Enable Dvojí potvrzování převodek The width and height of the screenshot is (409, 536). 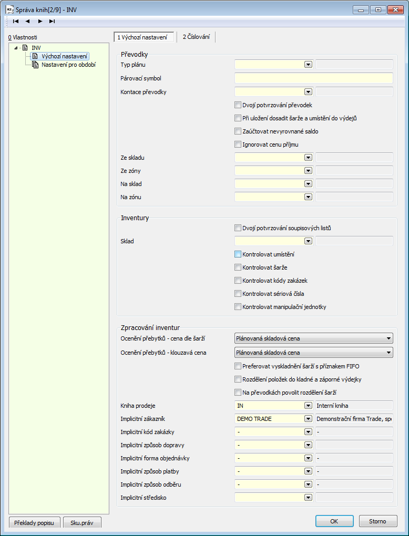pyautogui.click(x=238, y=105)
